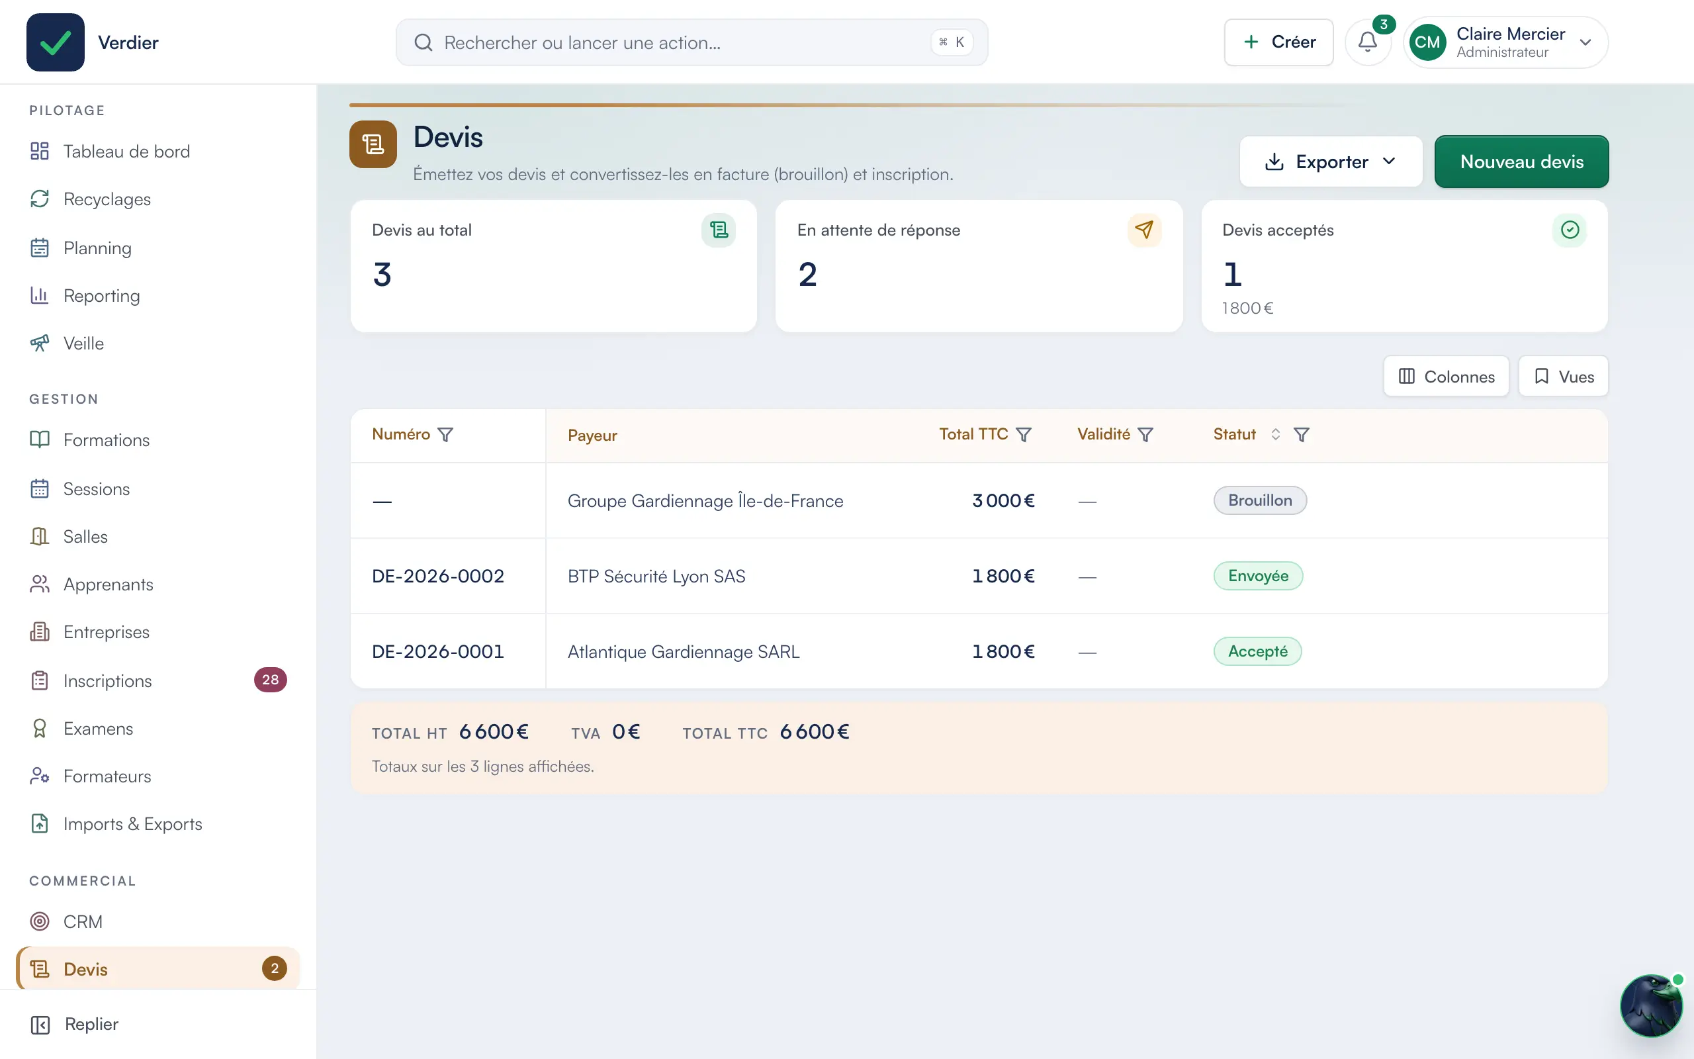
Task: Open the Vues saved views menu
Action: tap(1563, 377)
